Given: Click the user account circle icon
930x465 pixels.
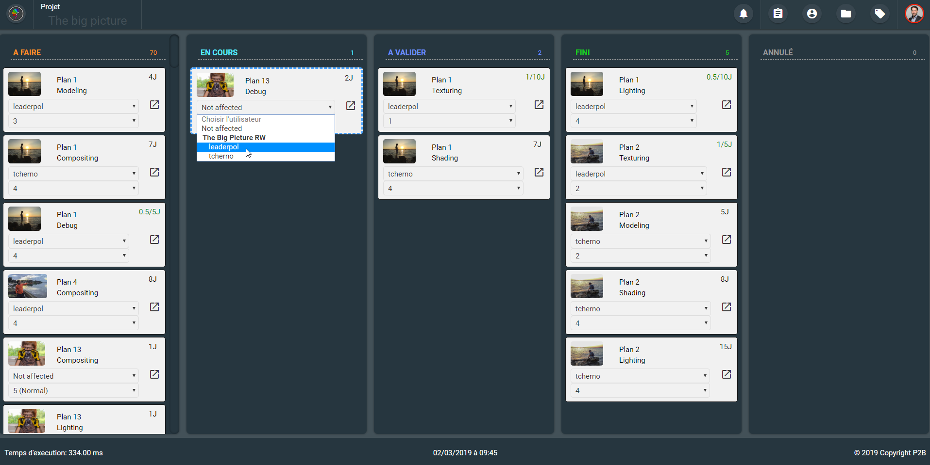Looking at the screenshot, I should pyautogui.click(x=812, y=14).
